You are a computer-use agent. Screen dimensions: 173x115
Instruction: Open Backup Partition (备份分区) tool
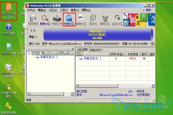point(117,20)
